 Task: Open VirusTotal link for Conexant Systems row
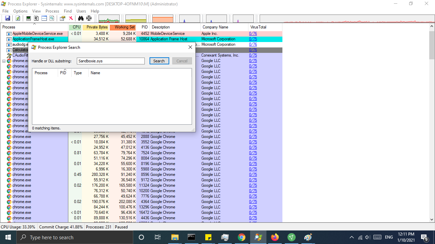[253, 55]
